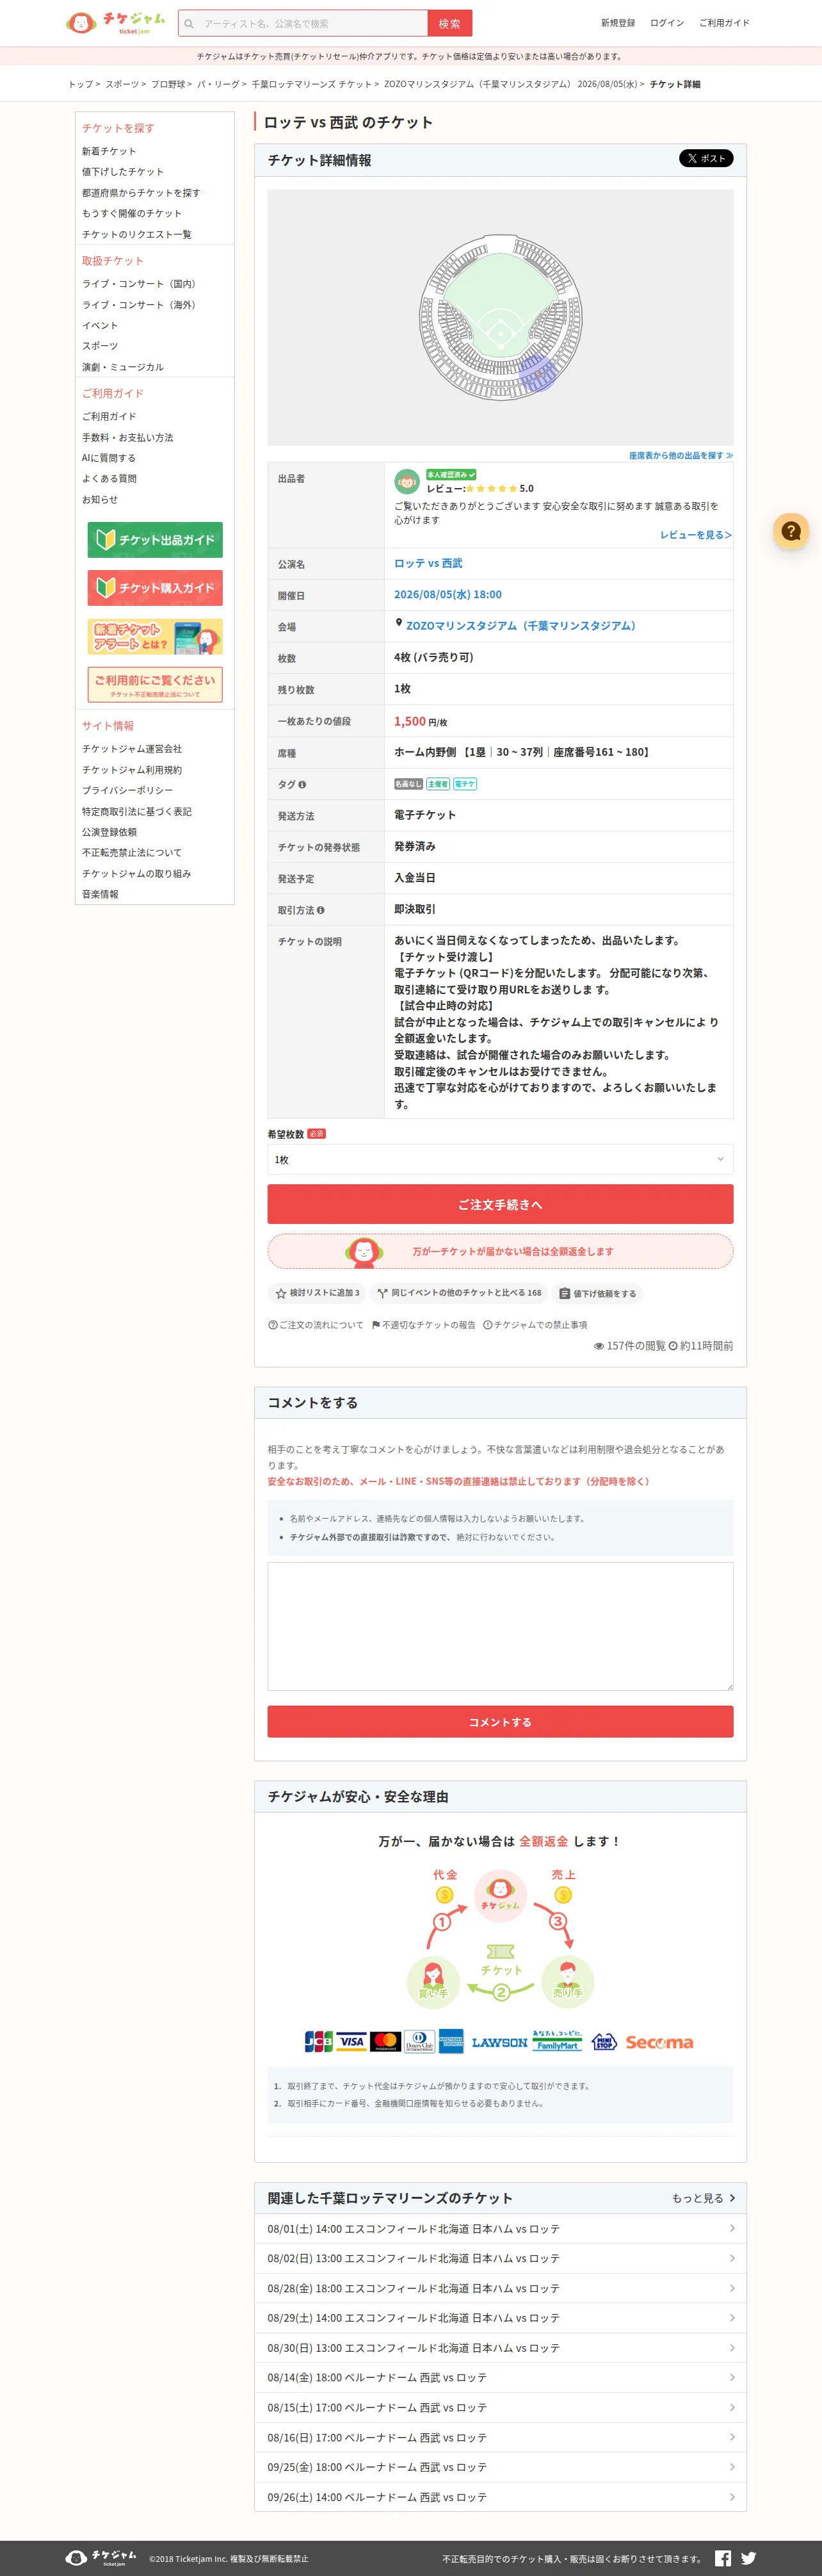Click the seller's avatar icon

point(406,482)
